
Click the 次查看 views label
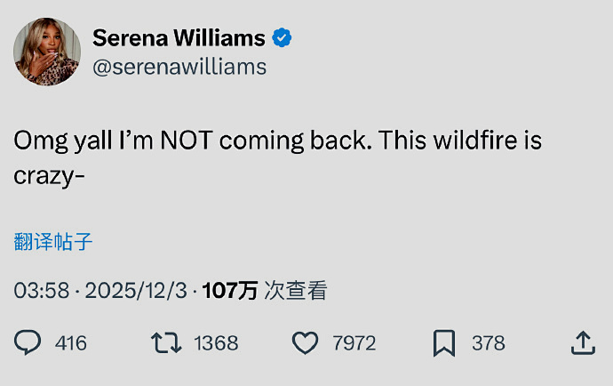pyautogui.click(x=296, y=290)
